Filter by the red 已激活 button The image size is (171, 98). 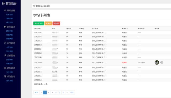click(56, 23)
